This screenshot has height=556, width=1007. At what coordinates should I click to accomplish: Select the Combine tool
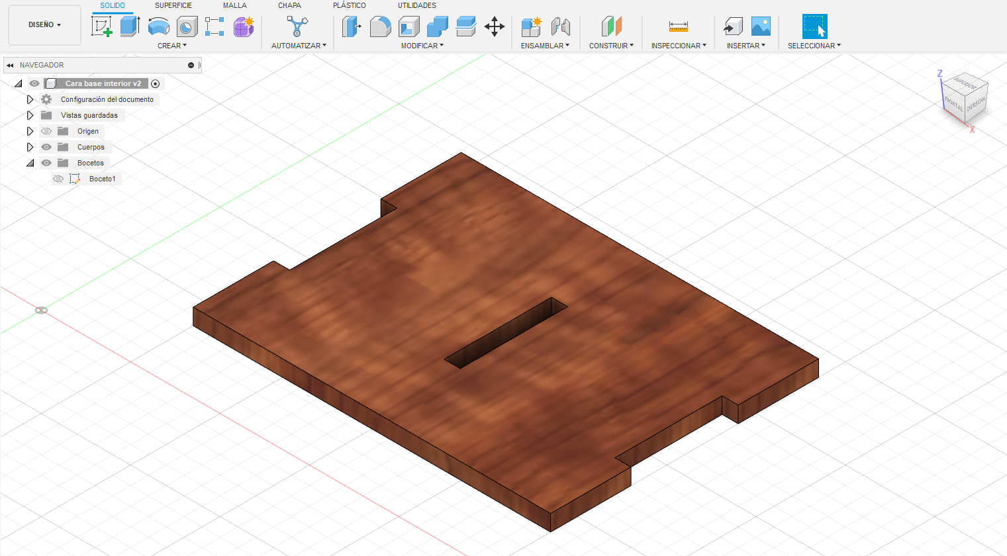437,26
